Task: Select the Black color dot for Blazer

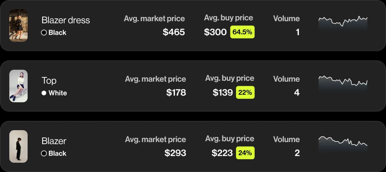Action: point(44,153)
